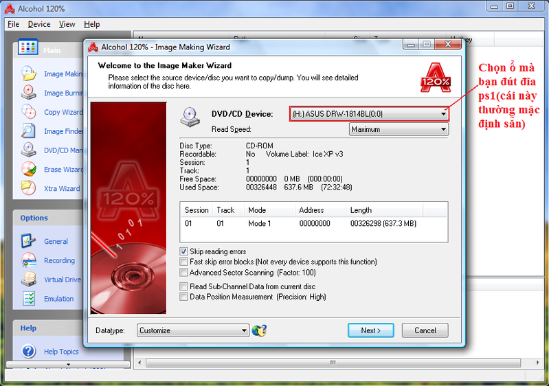Open Copy Wizard link
The width and height of the screenshot is (549, 386).
[63, 112]
